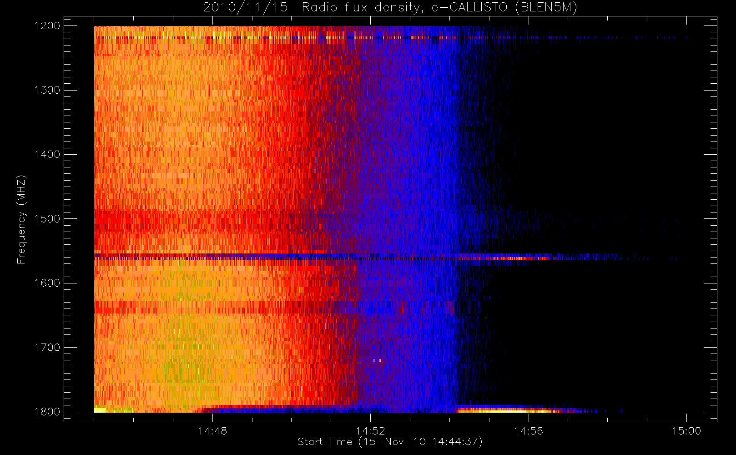Click the 15:00 time tick label
The width and height of the screenshot is (736, 455).
[686, 431]
